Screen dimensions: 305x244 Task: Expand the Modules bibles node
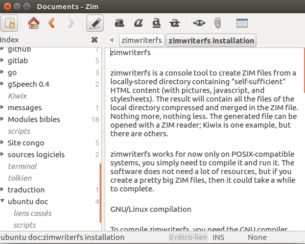pos(2,119)
